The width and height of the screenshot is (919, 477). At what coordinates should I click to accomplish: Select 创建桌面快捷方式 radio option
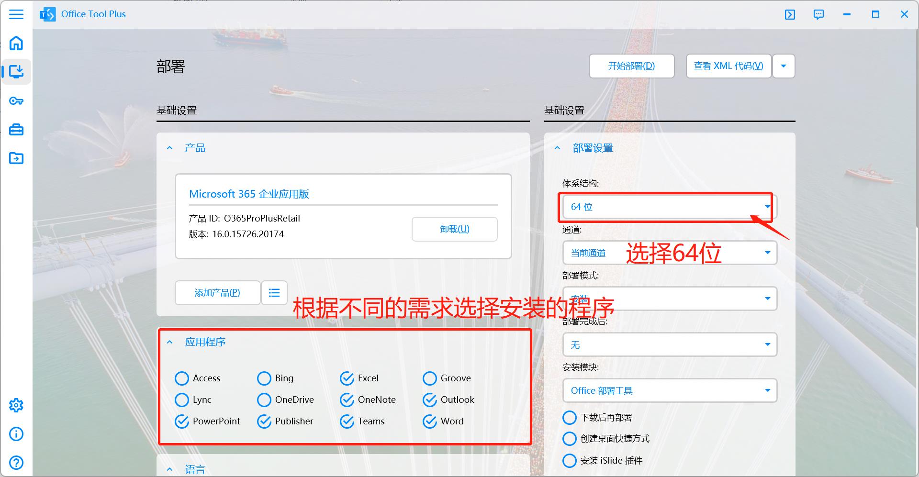pos(570,438)
